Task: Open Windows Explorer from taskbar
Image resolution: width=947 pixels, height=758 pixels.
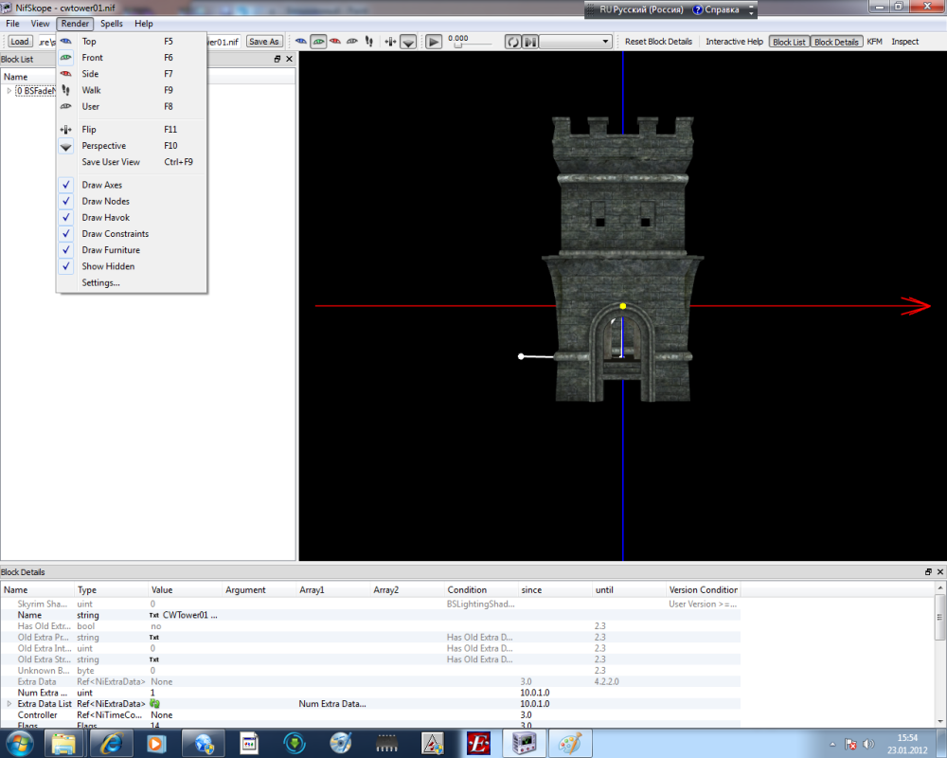Action: (x=63, y=744)
